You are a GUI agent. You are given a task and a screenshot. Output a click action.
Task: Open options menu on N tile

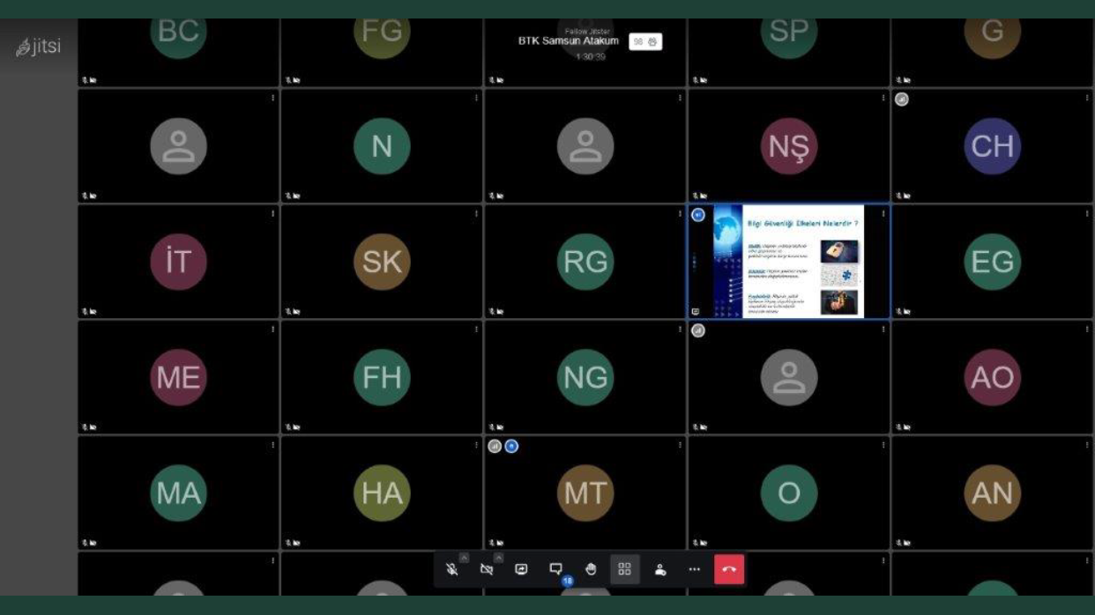(x=476, y=98)
